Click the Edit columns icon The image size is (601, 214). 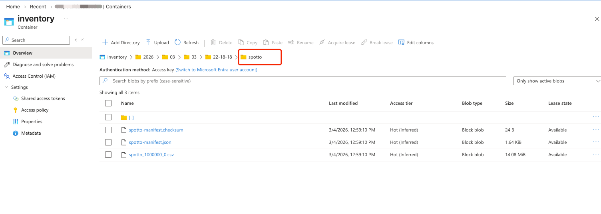(401, 42)
